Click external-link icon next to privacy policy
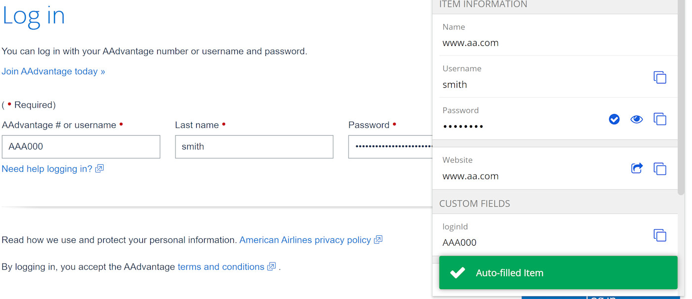Screen dimensions: 692x299 pyautogui.click(x=378, y=239)
